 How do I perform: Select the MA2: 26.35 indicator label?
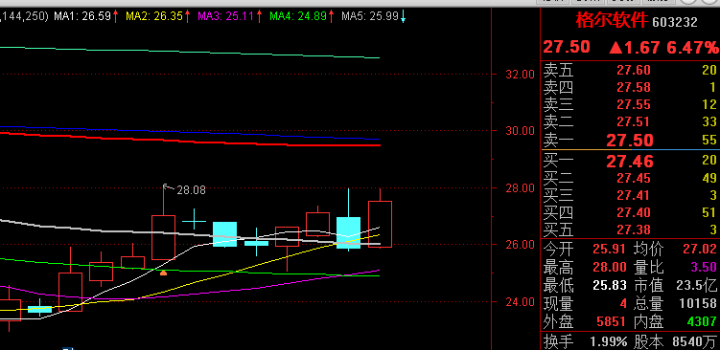pos(154,17)
